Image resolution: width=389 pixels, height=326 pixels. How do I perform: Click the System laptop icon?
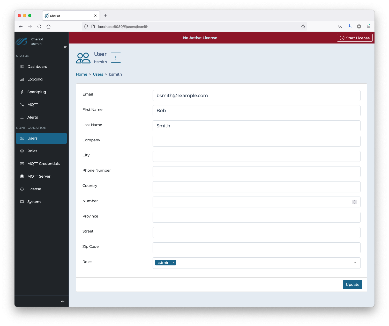pyautogui.click(x=22, y=202)
